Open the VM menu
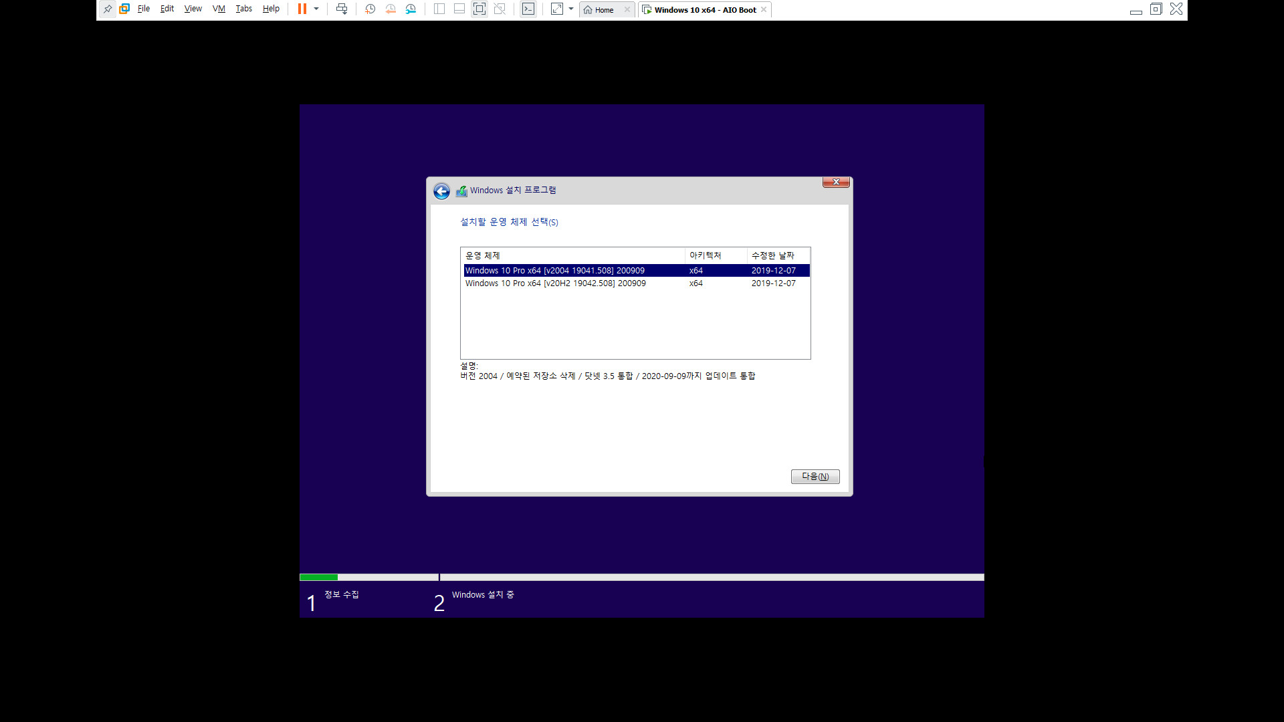The width and height of the screenshot is (1284, 722). pyautogui.click(x=219, y=9)
